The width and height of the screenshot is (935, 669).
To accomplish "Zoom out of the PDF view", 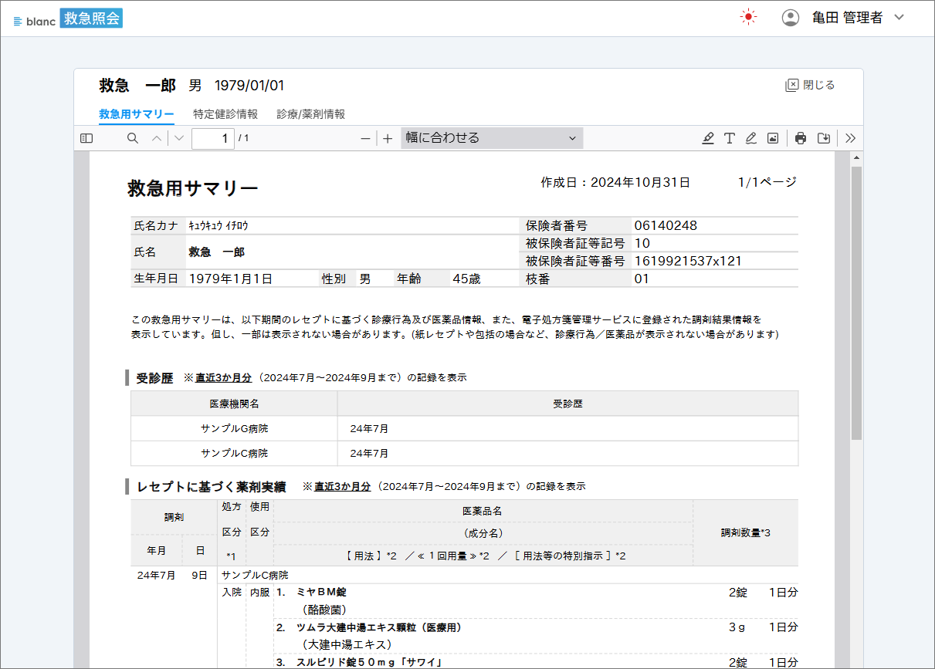I will (364, 138).
